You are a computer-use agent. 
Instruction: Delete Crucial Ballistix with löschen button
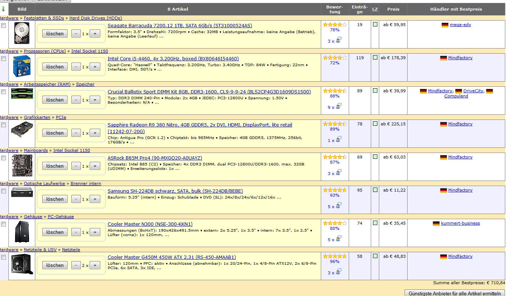coord(55,100)
